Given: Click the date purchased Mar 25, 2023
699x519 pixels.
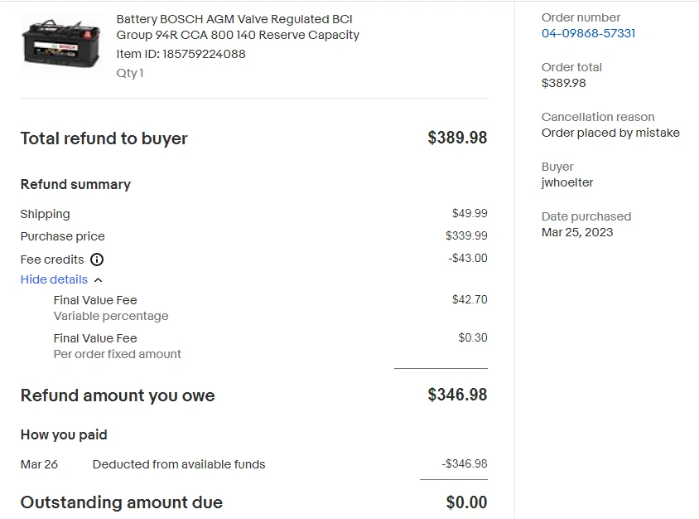Looking at the screenshot, I should point(577,232).
